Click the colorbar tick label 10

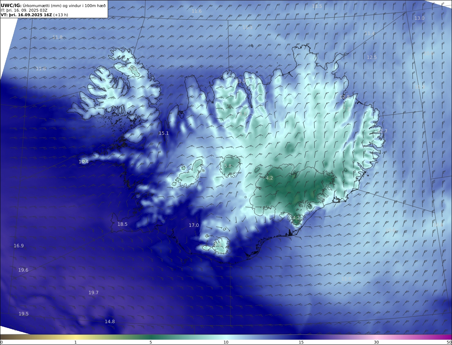(226, 343)
